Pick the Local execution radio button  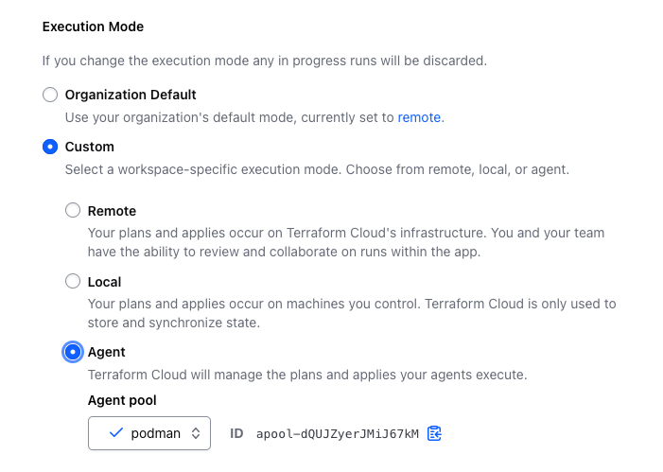coord(73,281)
